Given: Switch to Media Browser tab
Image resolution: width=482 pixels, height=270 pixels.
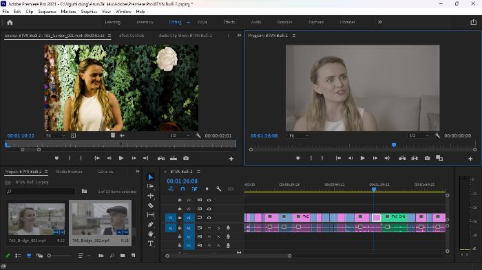Looking at the screenshot, I should (69, 172).
